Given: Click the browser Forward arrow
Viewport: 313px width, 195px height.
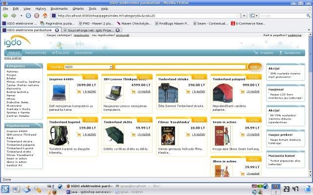Looking at the screenshot, I should (14, 16).
